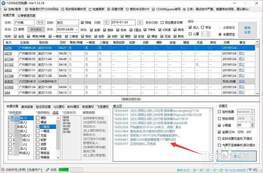This screenshot has height=173, width=263.
Task: Click 预订 link for G1102
Action: tap(242, 65)
